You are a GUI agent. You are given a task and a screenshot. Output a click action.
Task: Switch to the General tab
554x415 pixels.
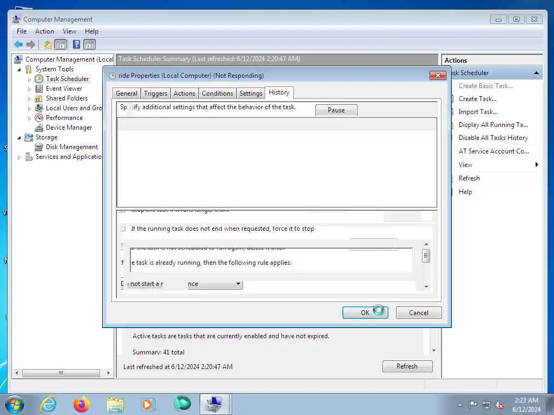click(x=127, y=93)
